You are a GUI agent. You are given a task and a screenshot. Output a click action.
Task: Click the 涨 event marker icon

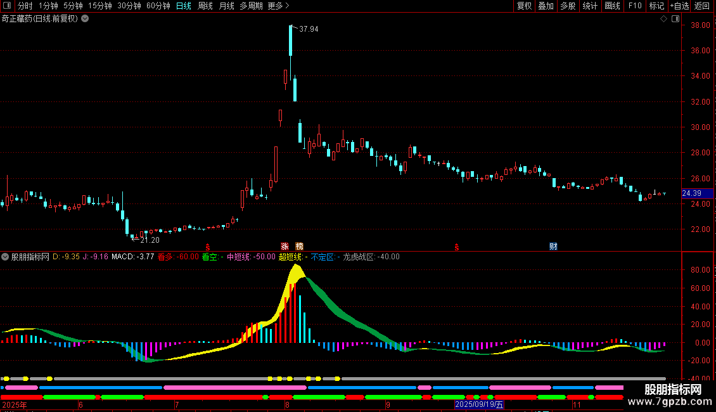(285, 247)
